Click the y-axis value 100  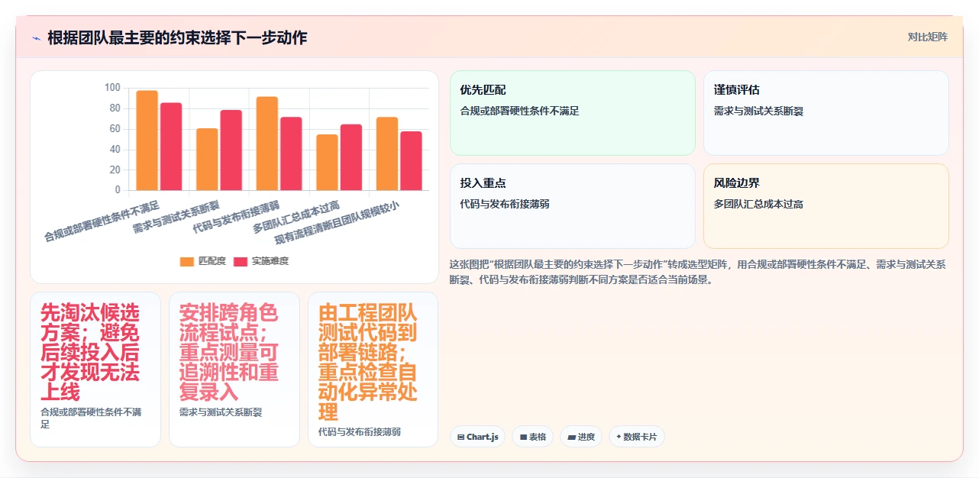tap(112, 88)
